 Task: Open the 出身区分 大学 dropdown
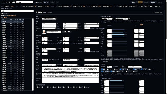pyautogui.click(x=92, y=43)
